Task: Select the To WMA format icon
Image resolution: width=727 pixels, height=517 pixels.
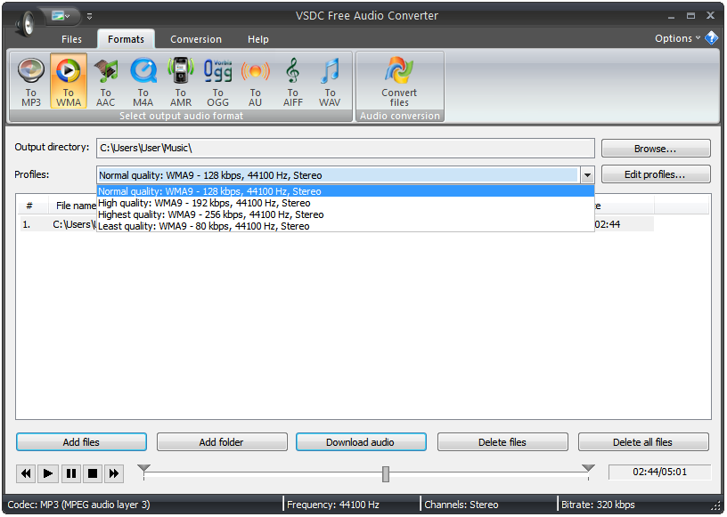Action: [68, 82]
